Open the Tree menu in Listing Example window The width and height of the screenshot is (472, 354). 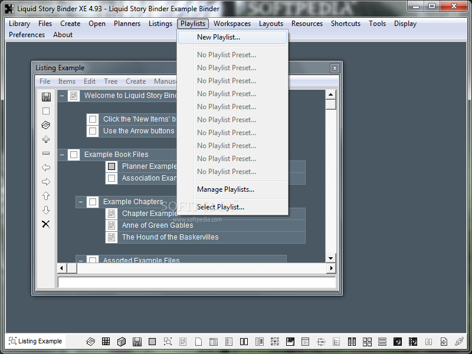[111, 81]
